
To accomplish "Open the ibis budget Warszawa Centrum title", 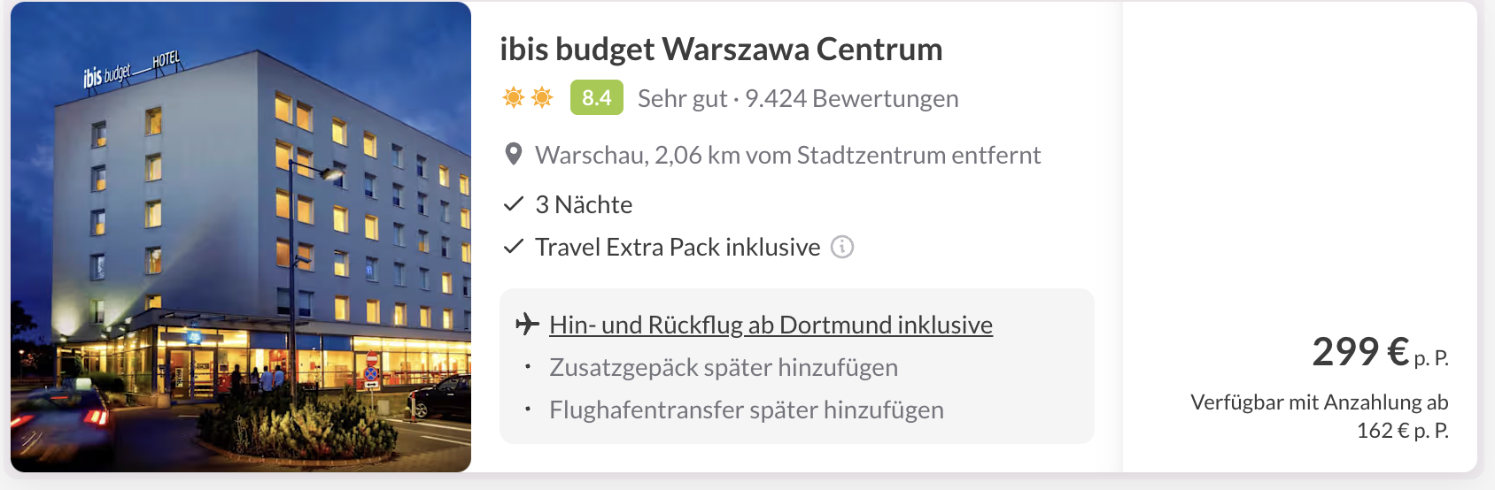I will [721, 50].
